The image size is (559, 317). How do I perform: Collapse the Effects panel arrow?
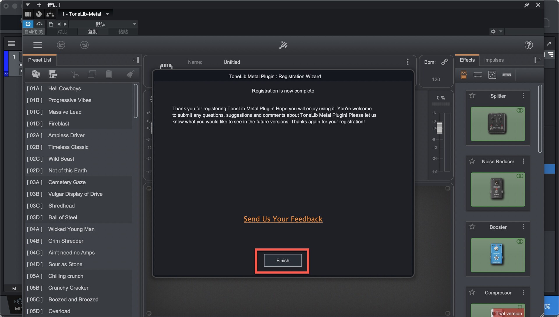537,60
